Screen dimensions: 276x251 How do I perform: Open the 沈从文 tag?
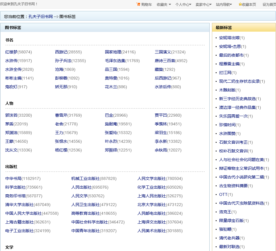click(11, 150)
